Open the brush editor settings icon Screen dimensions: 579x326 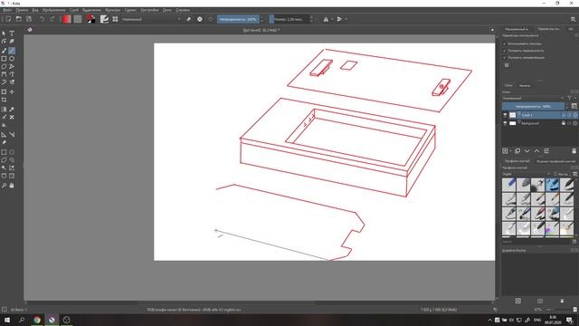(x=105, y=19)
